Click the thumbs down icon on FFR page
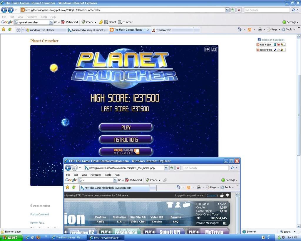Image resolution: width=301 pixels, height=241 pixels. [x=227, y=195]
